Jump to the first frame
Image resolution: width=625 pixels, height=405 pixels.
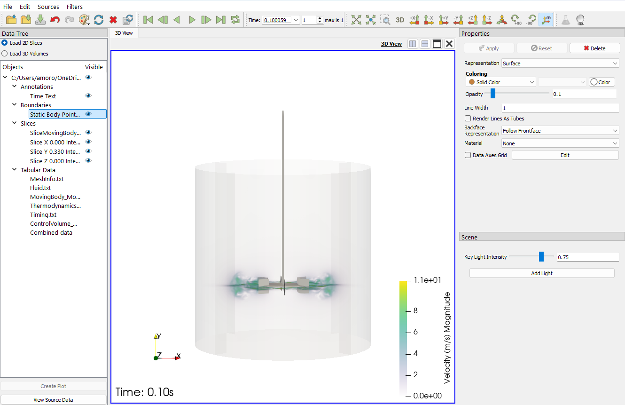148,20
